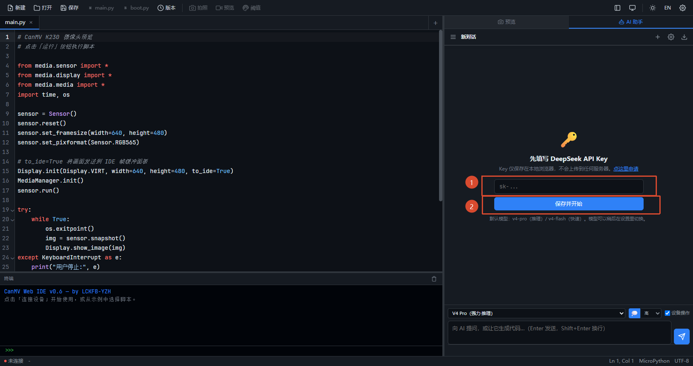The height and width of the screenshot is (366, 693).
Task: Collapse the while block at line 20
Action: click(12, 220)
